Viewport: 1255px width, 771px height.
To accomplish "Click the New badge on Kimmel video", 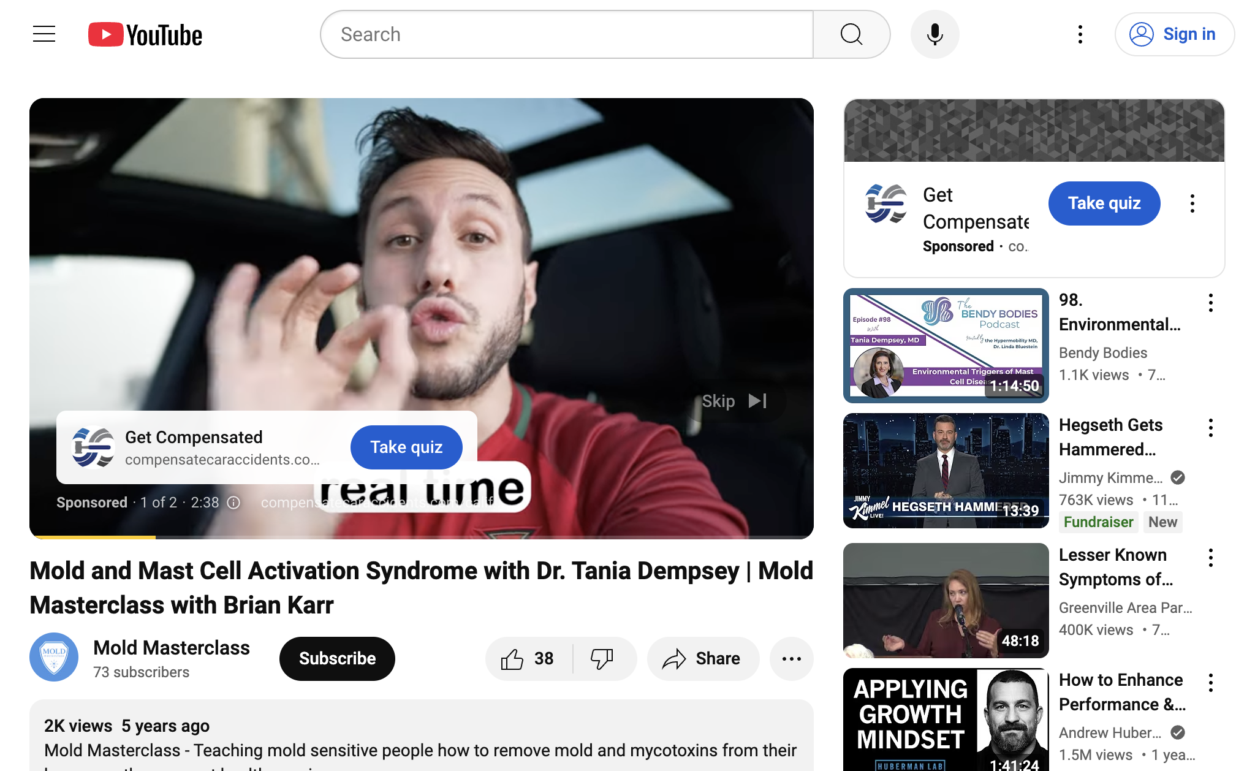I will click(x=1162, y=522).
